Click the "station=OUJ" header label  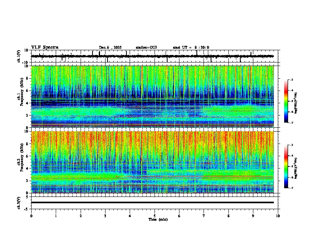pyautogui.click(x=146, y=47)
